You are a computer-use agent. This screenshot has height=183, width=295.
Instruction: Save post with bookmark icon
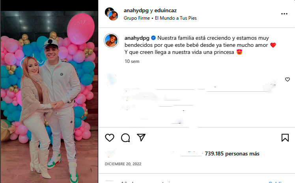(285, 138)
